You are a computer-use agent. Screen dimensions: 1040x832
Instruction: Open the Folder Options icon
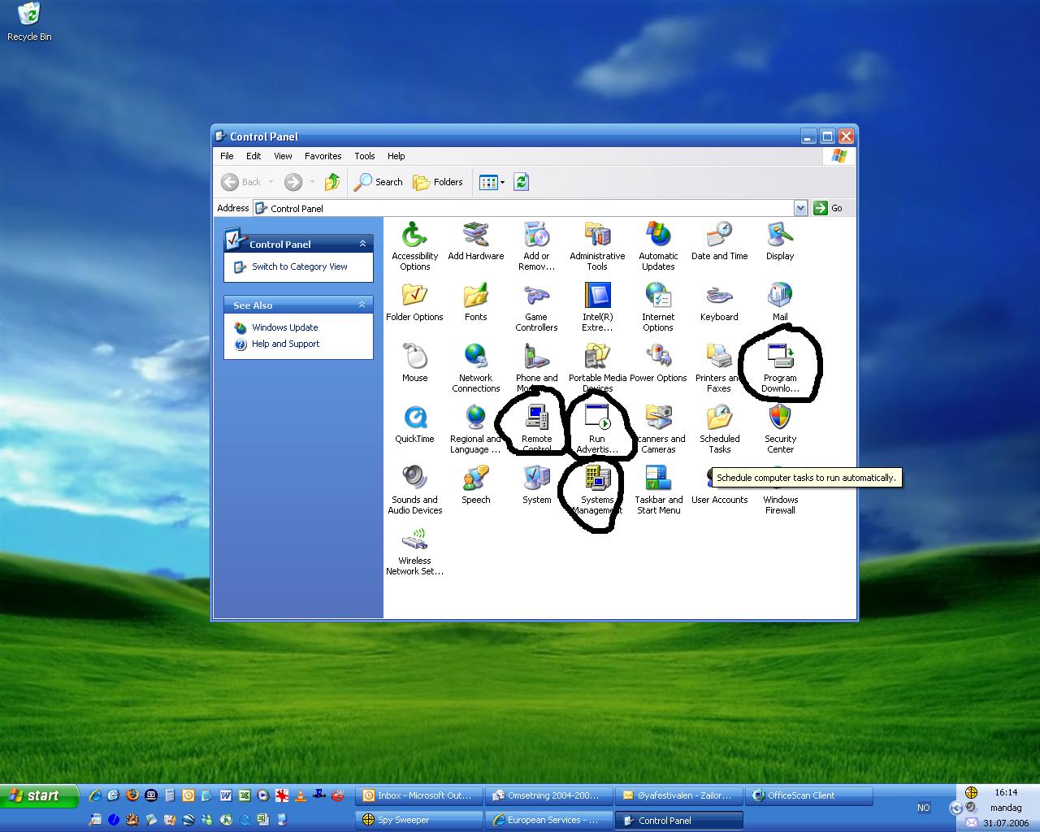414,297
